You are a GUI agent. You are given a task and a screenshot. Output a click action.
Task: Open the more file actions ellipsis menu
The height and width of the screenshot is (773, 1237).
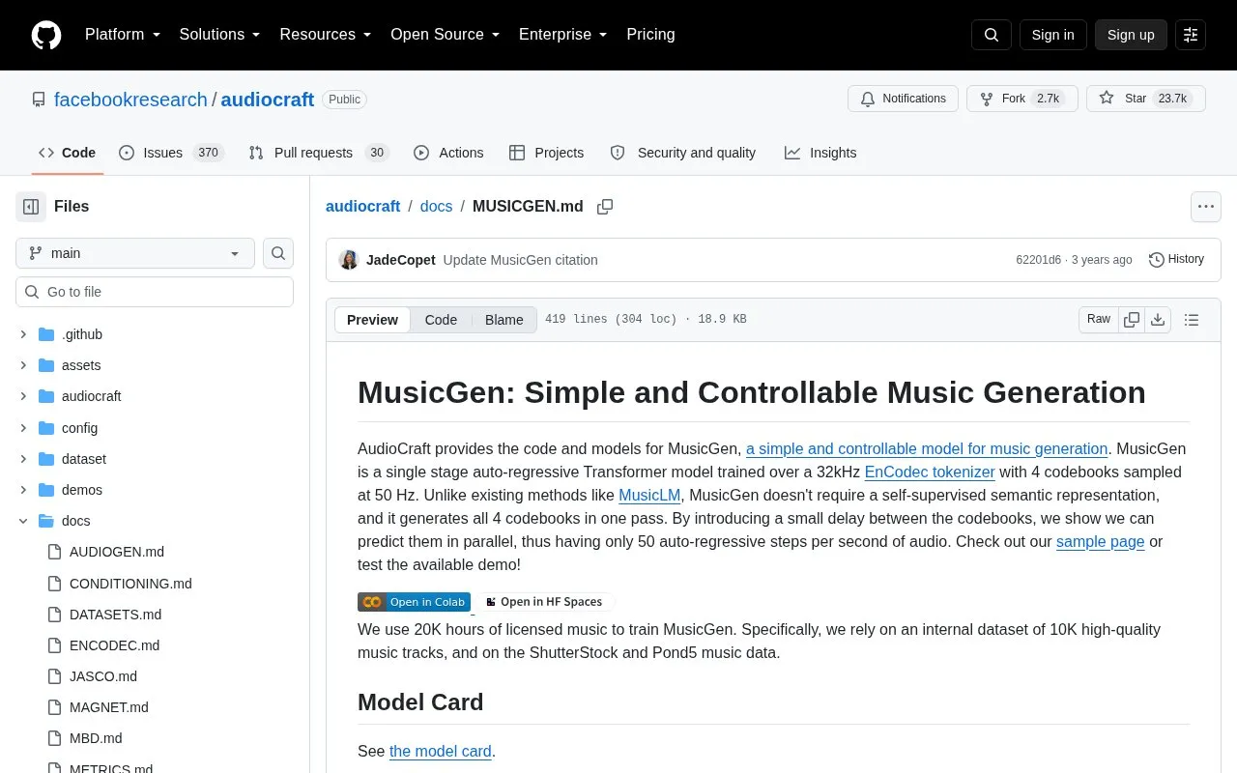tap(1205, 207)
